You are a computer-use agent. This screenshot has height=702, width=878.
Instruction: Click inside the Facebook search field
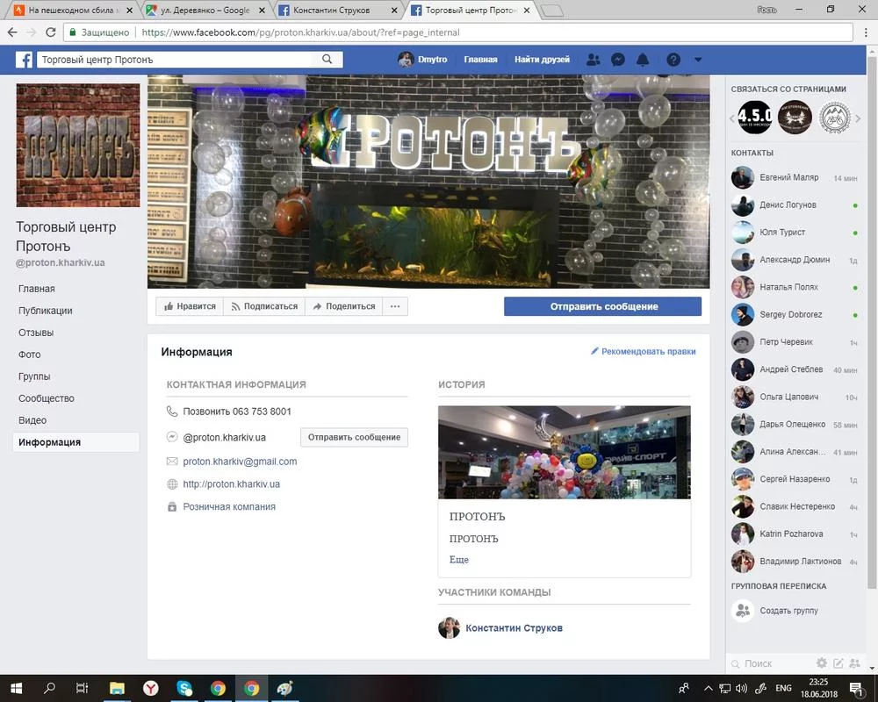tap(176, 60)
